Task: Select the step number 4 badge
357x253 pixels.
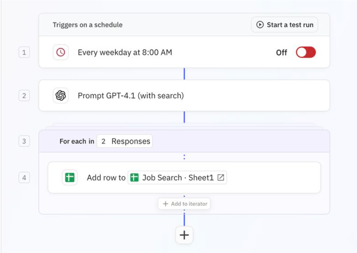Action: 24,178
